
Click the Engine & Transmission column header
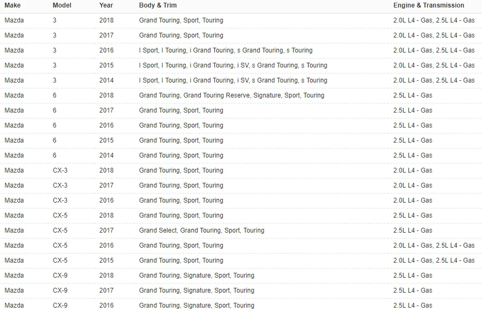pos(429,5)
